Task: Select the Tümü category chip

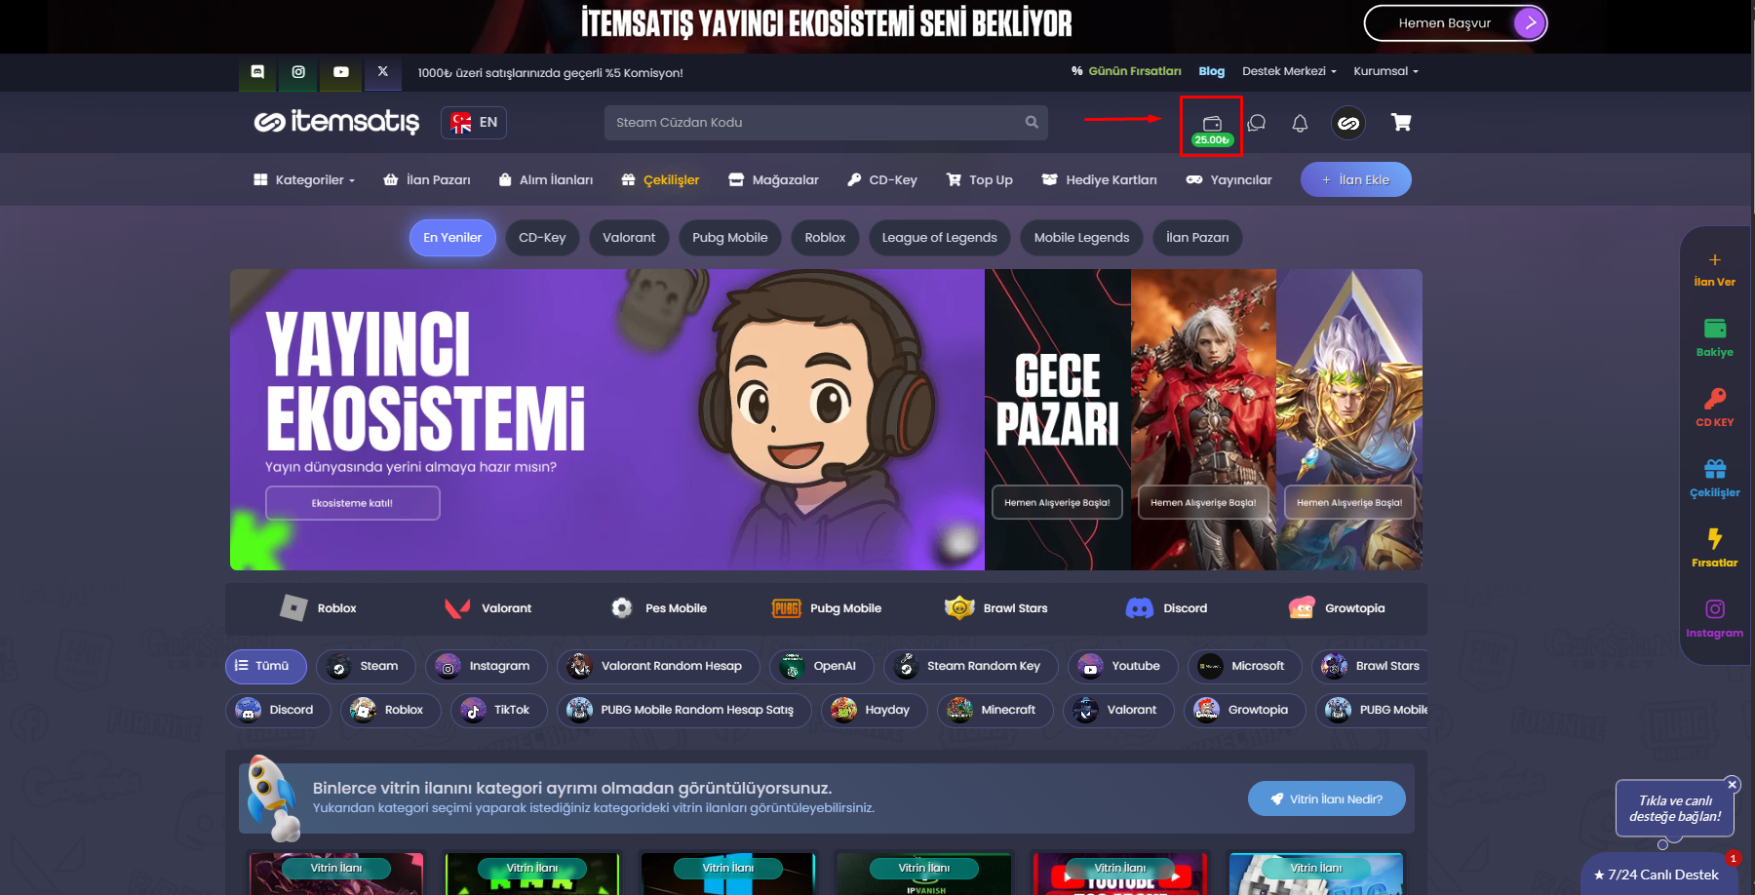Action: tap(265, 666)
